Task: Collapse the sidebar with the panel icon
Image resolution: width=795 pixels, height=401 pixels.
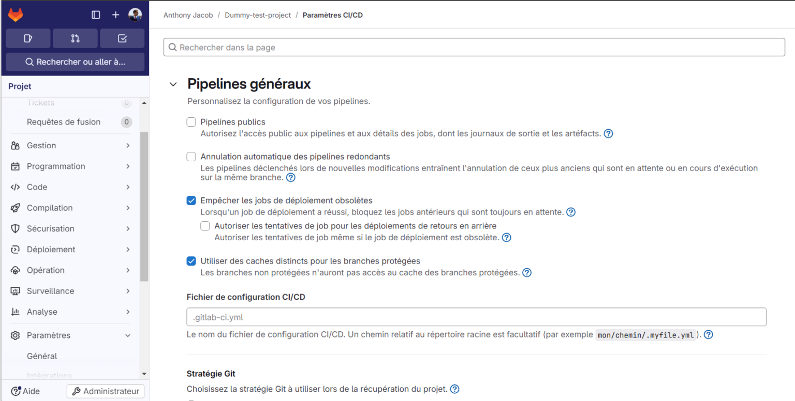Action: coord(95,14)
